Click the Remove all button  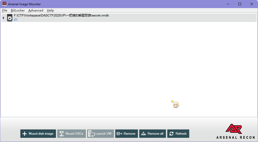(152, 134)
